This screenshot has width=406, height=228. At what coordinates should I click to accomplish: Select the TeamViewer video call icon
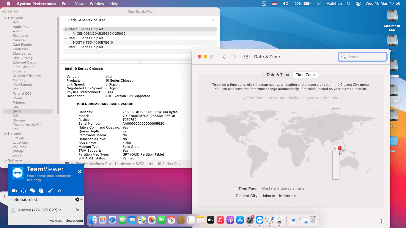click(15, 191)
